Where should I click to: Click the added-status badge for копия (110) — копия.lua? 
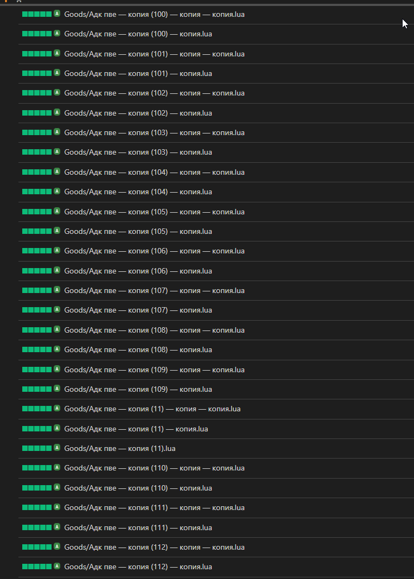(57, 487)
